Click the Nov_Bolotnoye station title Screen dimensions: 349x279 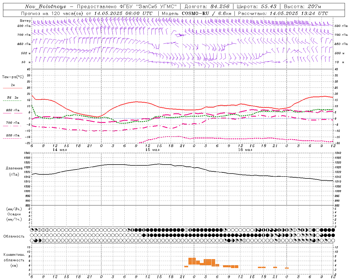[x=46, y=7]
